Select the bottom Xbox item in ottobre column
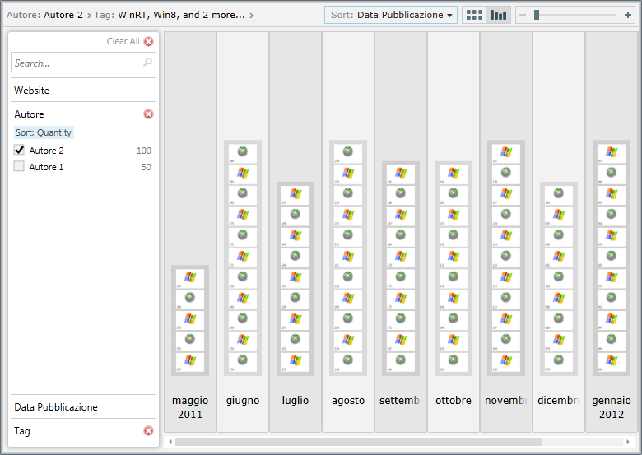642x455 pixels. pos(454,362)
